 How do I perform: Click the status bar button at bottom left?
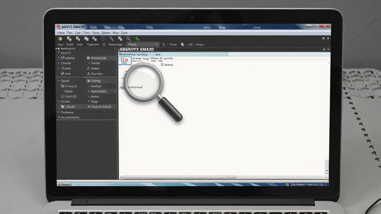(x=64, y=184)
